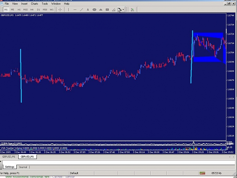Open the Insert menu
This screenshot has height=178, width=237.
tap(24, 4)
